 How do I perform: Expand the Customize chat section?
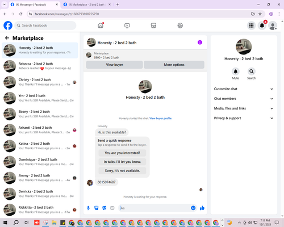point(244,89)
